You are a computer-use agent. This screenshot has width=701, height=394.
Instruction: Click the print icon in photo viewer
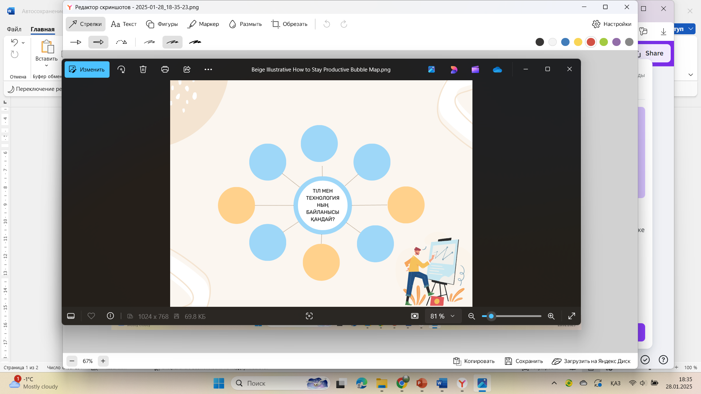pos(165,69)
